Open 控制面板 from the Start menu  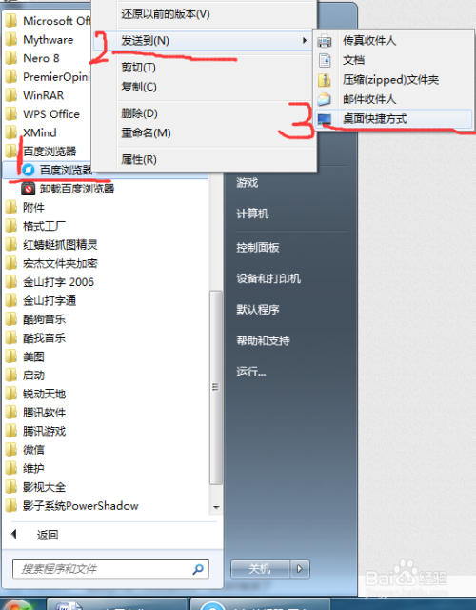coord(258,248)
